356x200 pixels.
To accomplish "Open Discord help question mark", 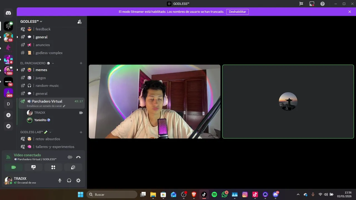I will (322, 4).
